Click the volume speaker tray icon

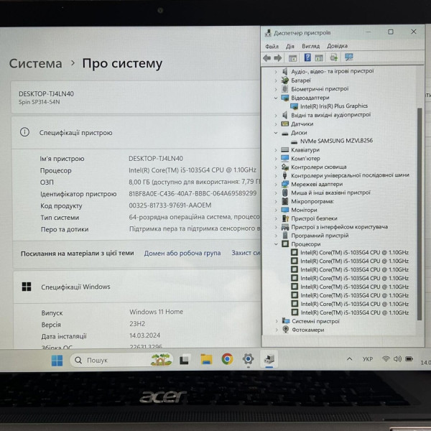(397, 358)
